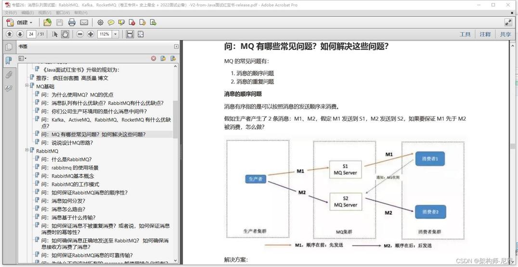This screenshot has width=518, height=267.
Task: Click the insert page from file icon
Action: [142, 23]
